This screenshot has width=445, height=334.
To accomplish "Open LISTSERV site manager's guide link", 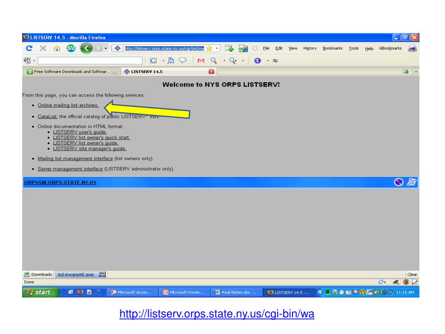I will click(x=90, y=149).
